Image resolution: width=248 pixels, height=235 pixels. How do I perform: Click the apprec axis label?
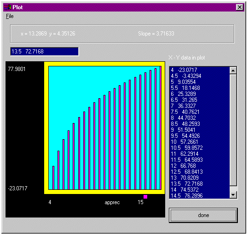pos(112,203)
